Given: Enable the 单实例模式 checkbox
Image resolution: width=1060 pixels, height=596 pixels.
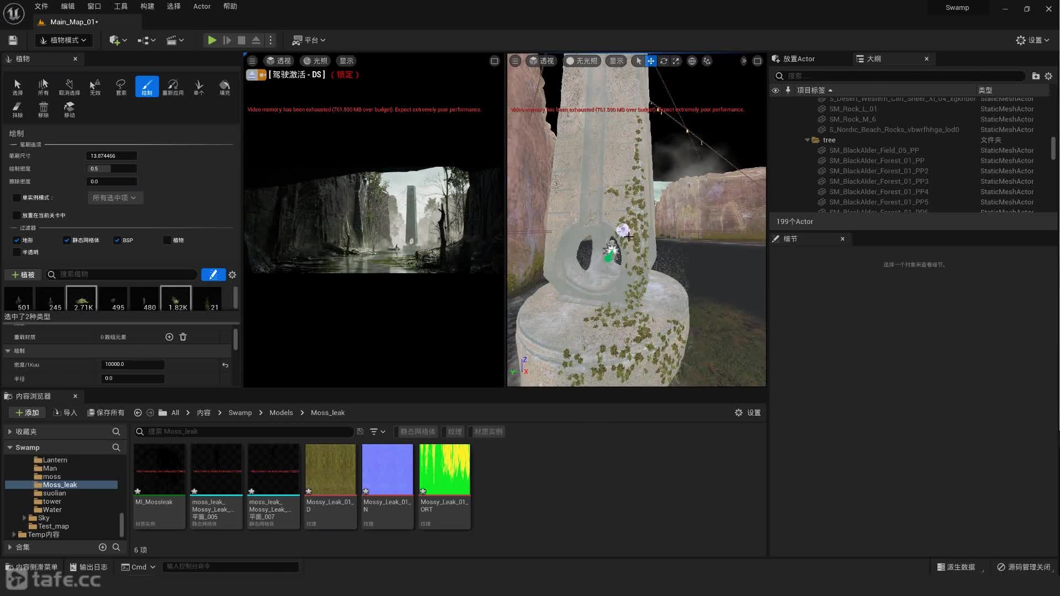Looking at the screenshot, I should coord(17,198).
